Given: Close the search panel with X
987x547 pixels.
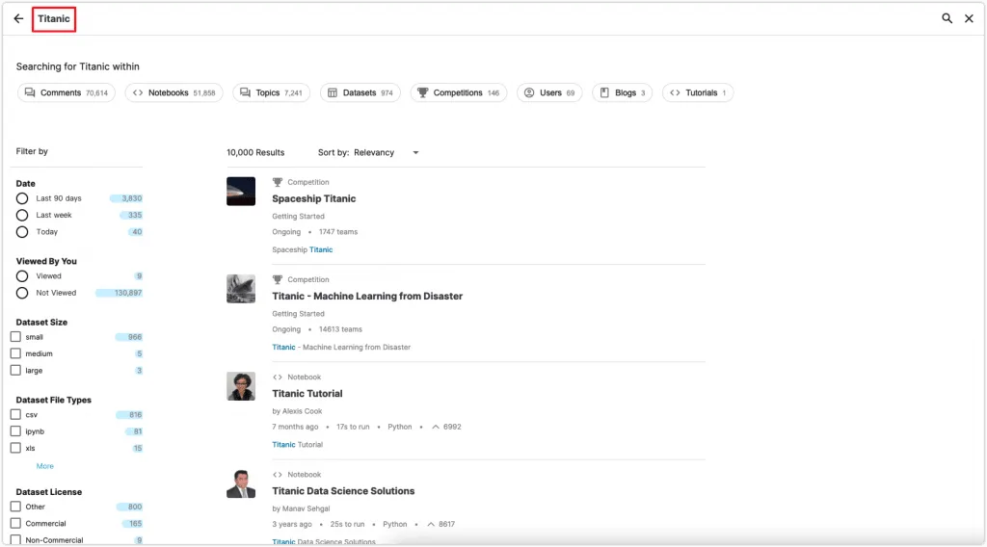Looking at the screenshot, I should coord(969,19).
